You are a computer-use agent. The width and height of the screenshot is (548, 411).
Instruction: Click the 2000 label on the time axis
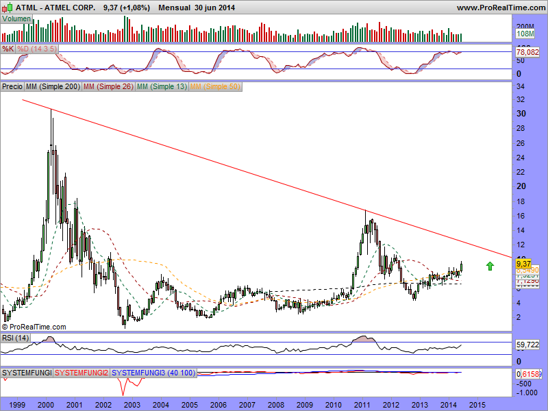point(45,405)
